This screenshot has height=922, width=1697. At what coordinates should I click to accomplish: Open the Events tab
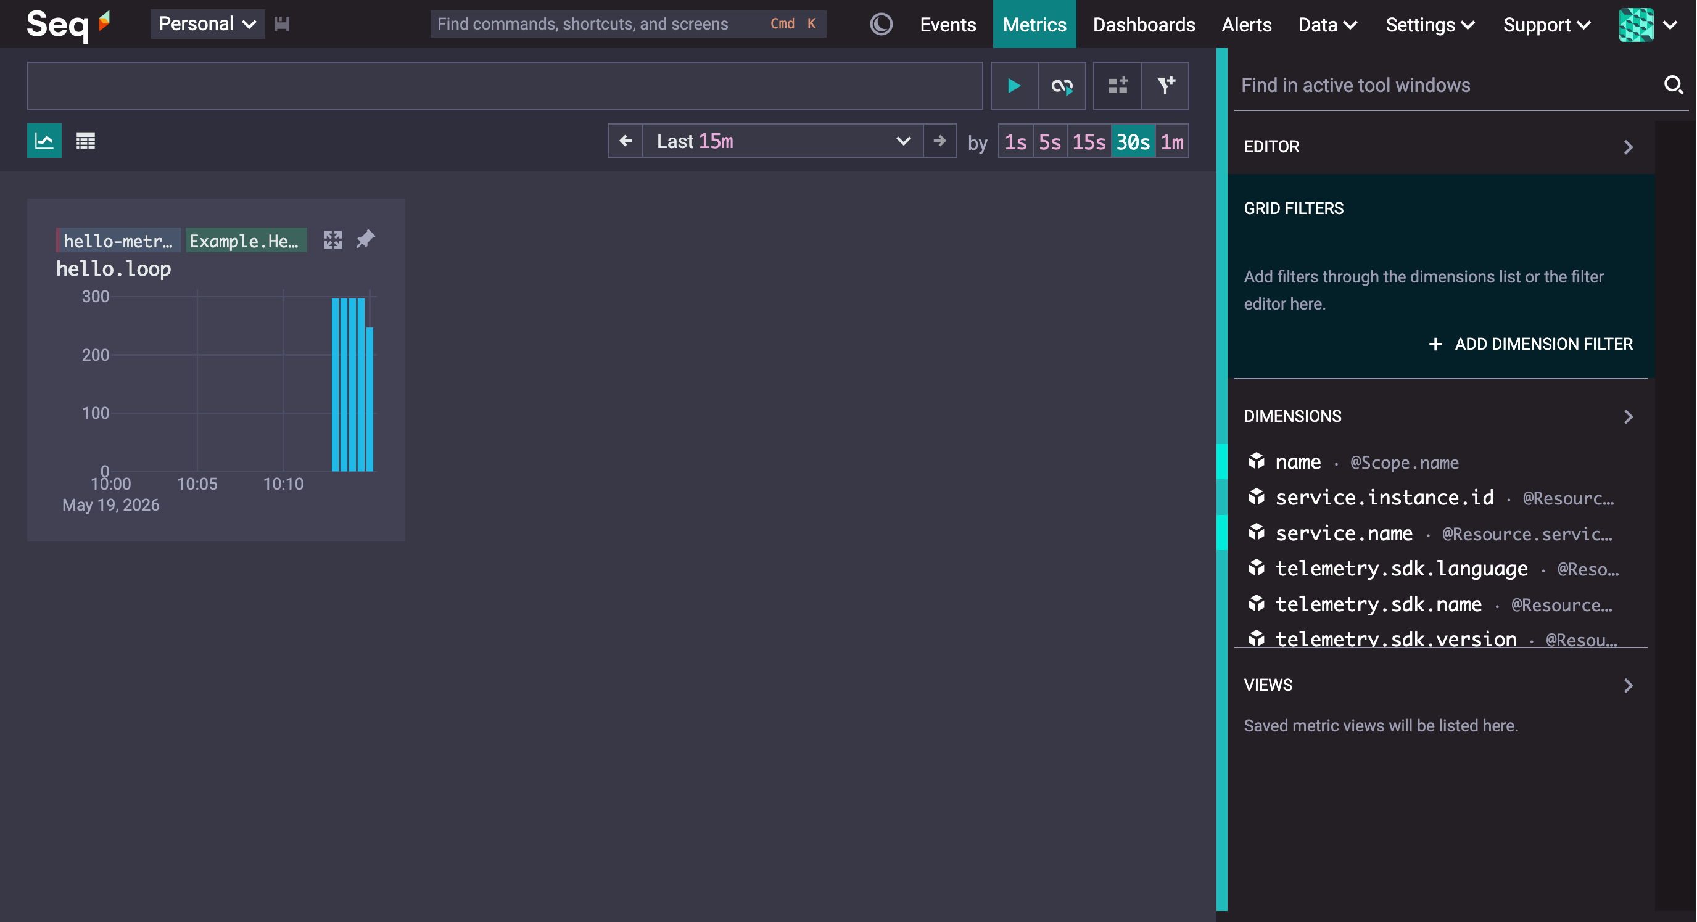click(948, 25)
